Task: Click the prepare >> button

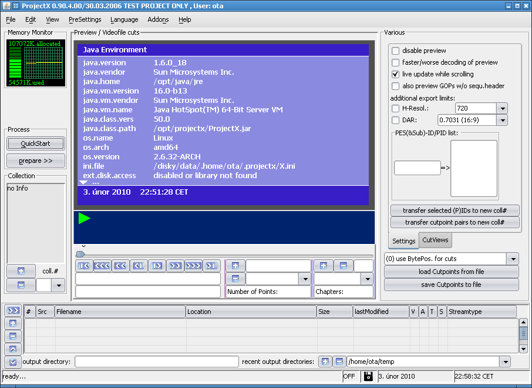Action: pyautogui.click(x=35, y=160)
